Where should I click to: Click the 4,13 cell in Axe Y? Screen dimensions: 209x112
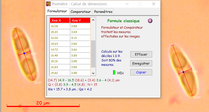[80, 38]
